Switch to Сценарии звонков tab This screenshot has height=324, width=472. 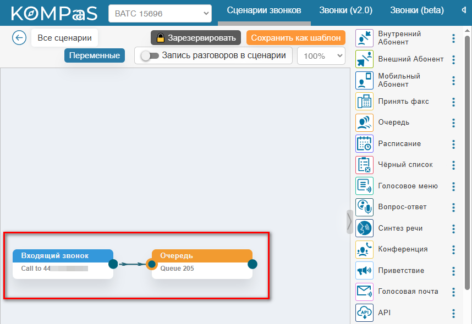(264, 10)
